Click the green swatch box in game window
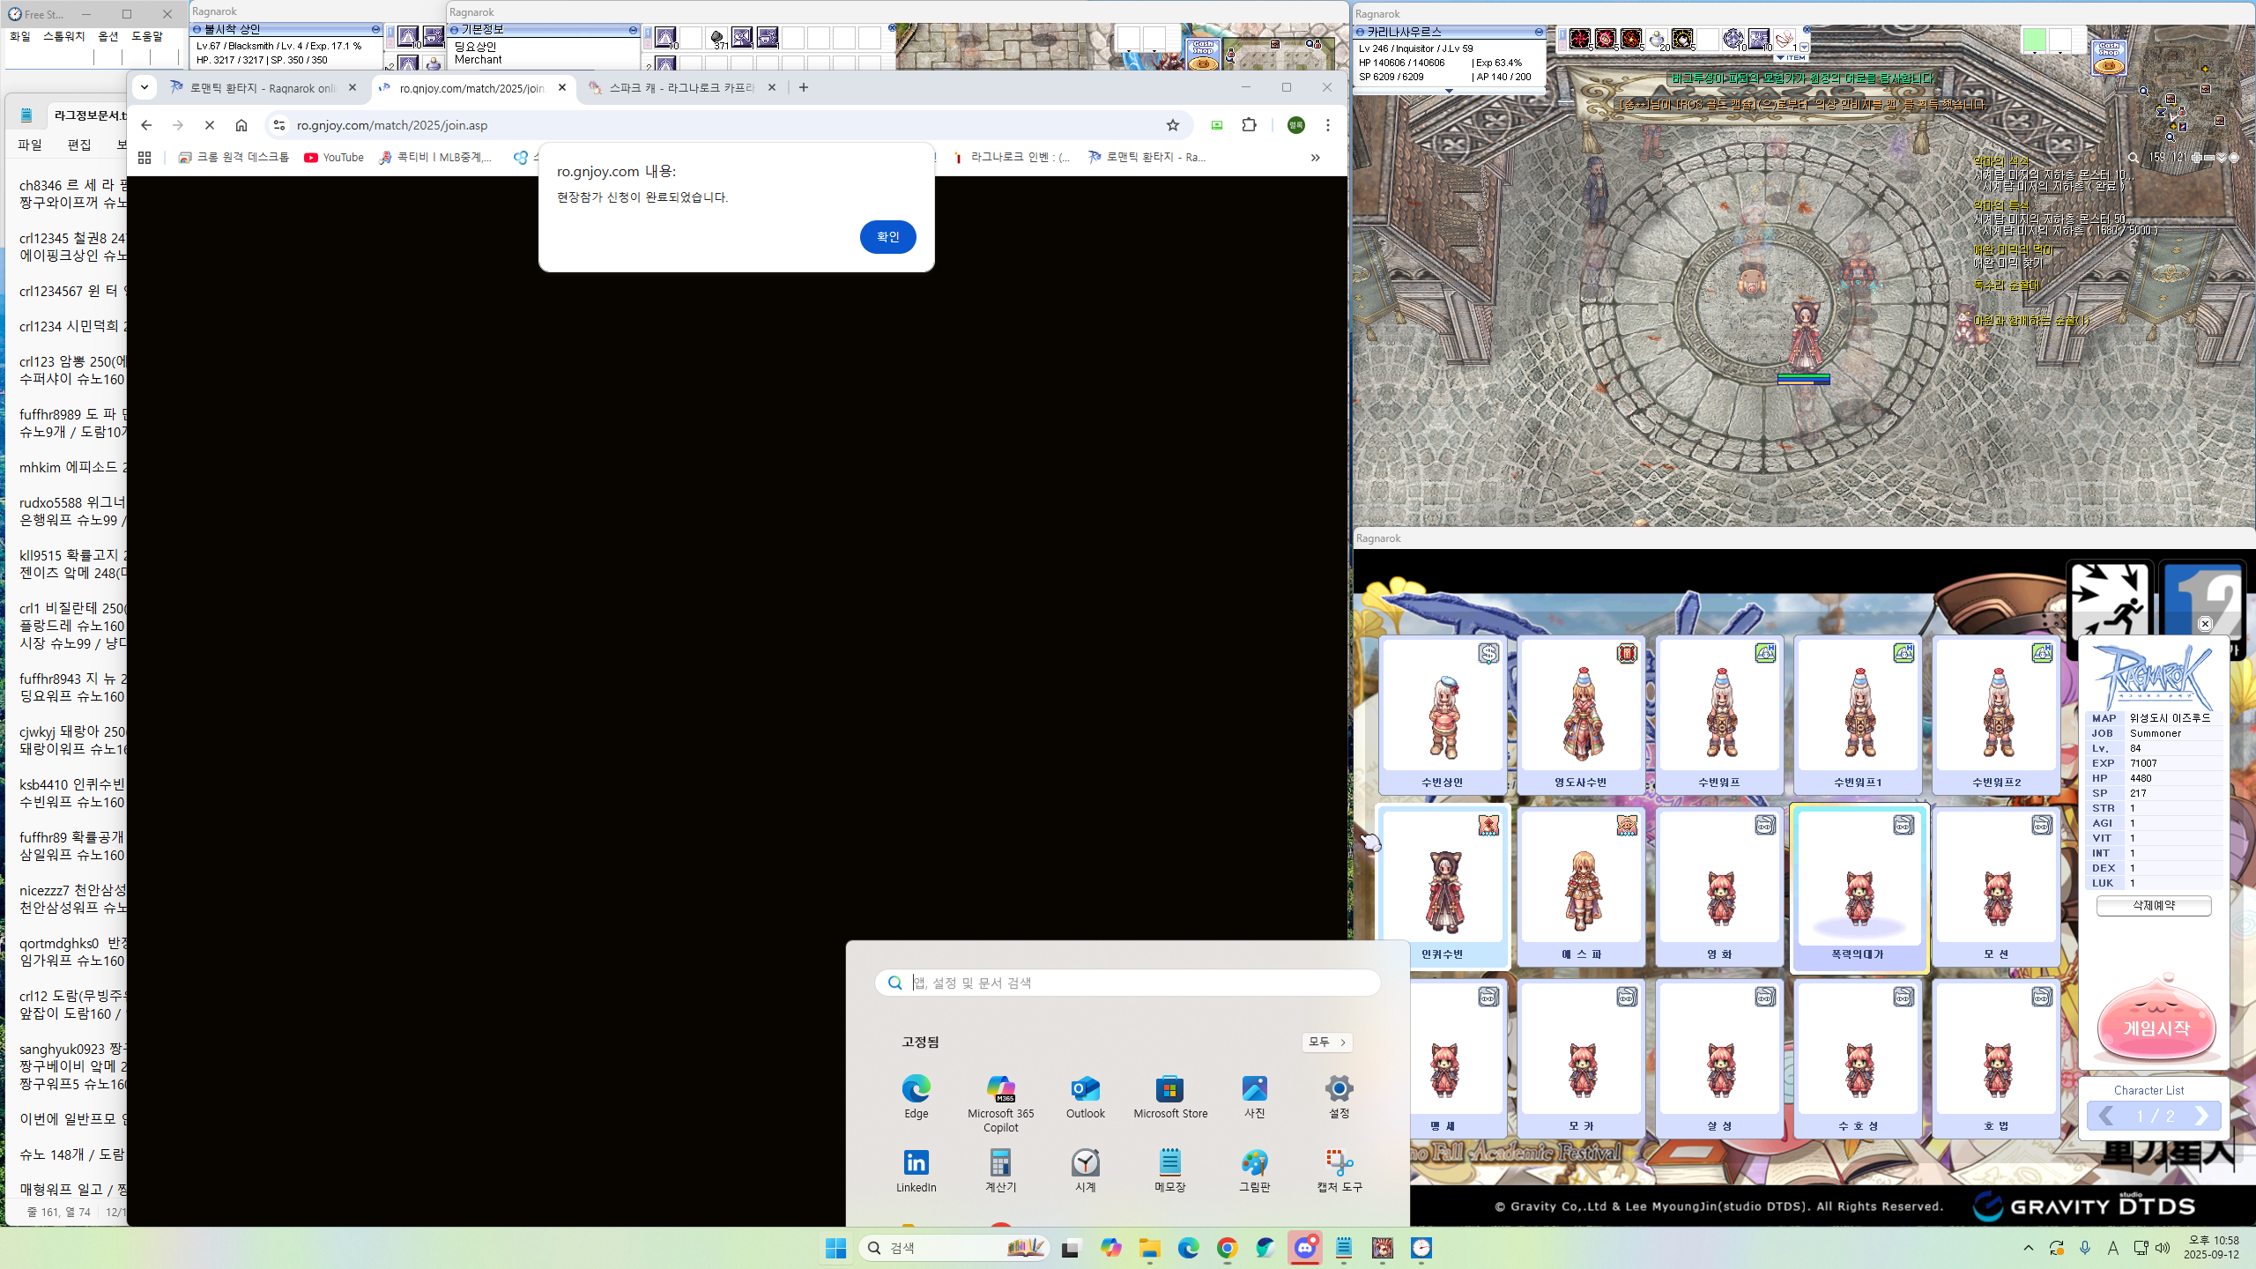Image resolution: width=2256 pixels, height=1269 pixels. (2034, 40)
